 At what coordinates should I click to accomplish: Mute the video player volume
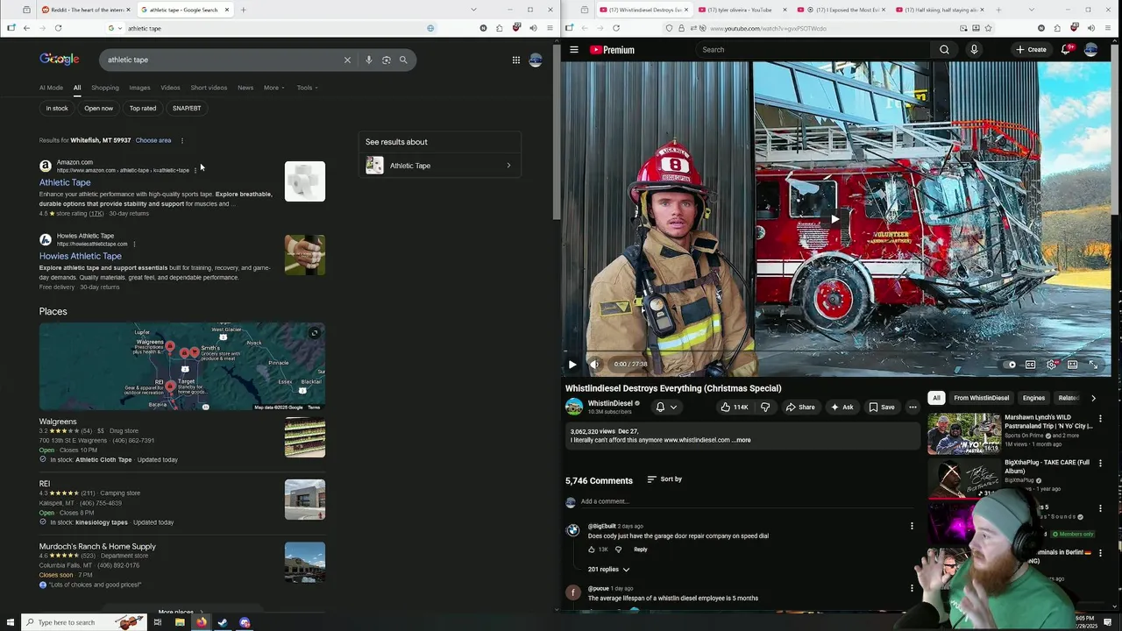593,365
